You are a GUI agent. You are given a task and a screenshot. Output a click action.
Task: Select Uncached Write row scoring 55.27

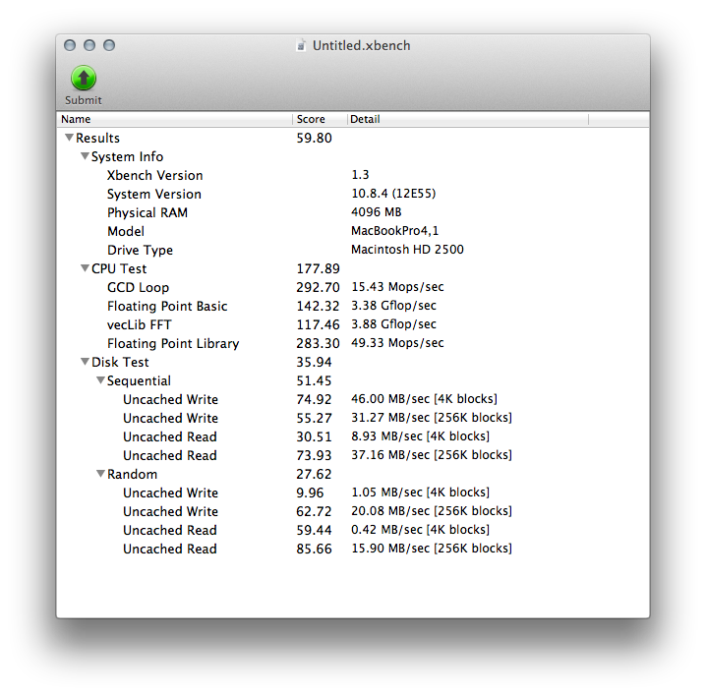353,418
